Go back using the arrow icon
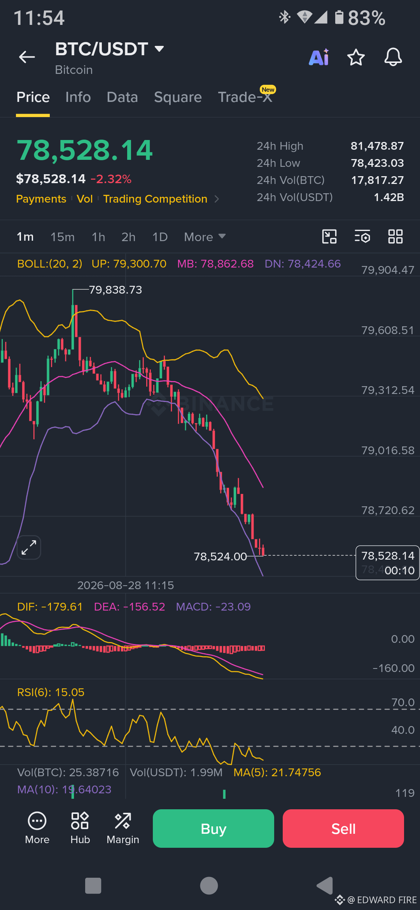 click(27, 57)
